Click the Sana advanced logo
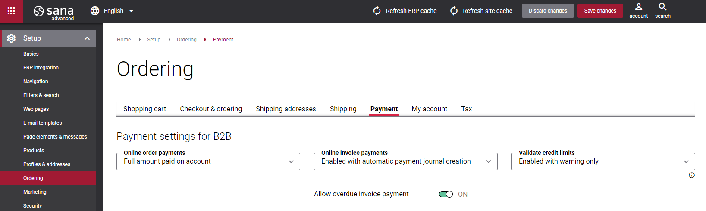Image resolution: width=706 pixels, height=211 pixels. point(53,12)
